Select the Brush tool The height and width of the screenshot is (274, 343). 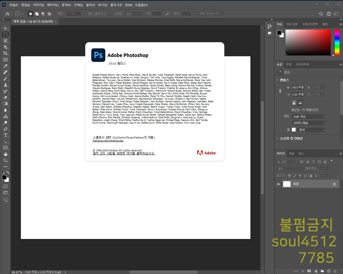(6, 78)
